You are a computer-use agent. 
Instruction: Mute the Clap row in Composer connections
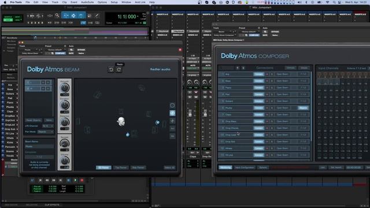(x=267, y=114)
